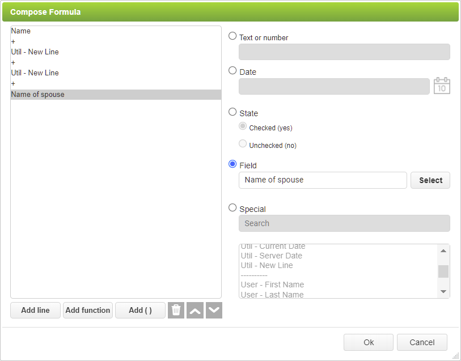The image size is (461, 361).
Task: Choose User - Last Name in special list
Action: [339, 294]
